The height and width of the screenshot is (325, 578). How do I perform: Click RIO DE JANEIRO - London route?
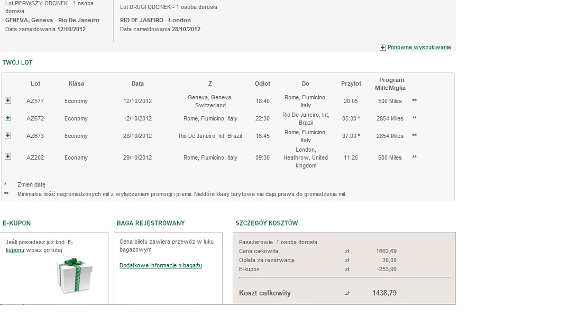point(155,20)
